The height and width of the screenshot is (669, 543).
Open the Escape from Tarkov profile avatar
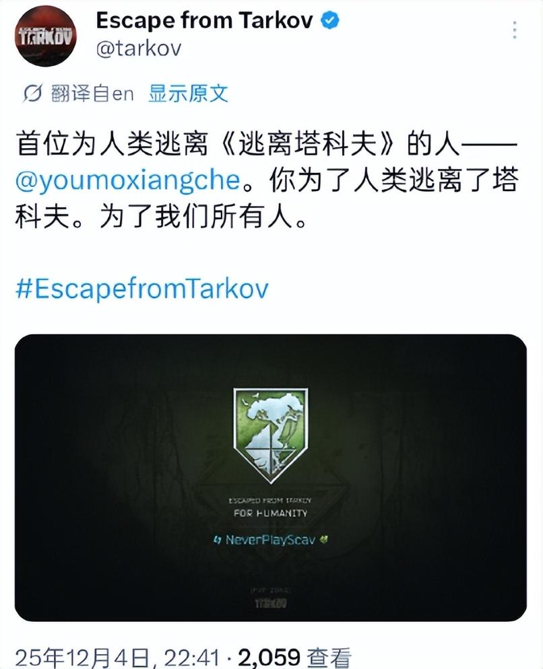pos(46,36)
